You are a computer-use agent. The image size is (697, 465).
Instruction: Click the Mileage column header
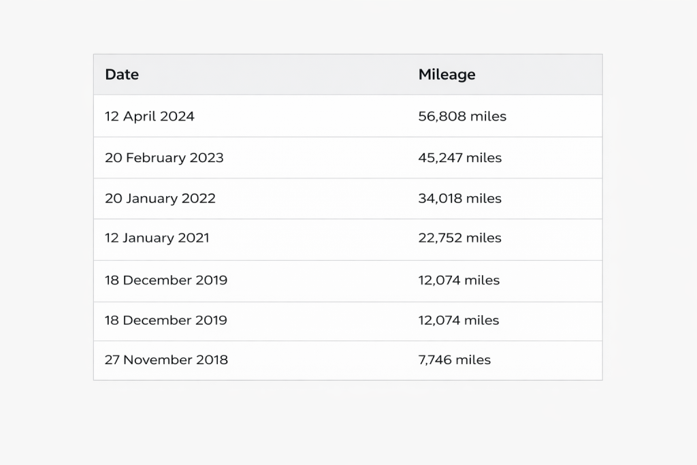point(447,74)
